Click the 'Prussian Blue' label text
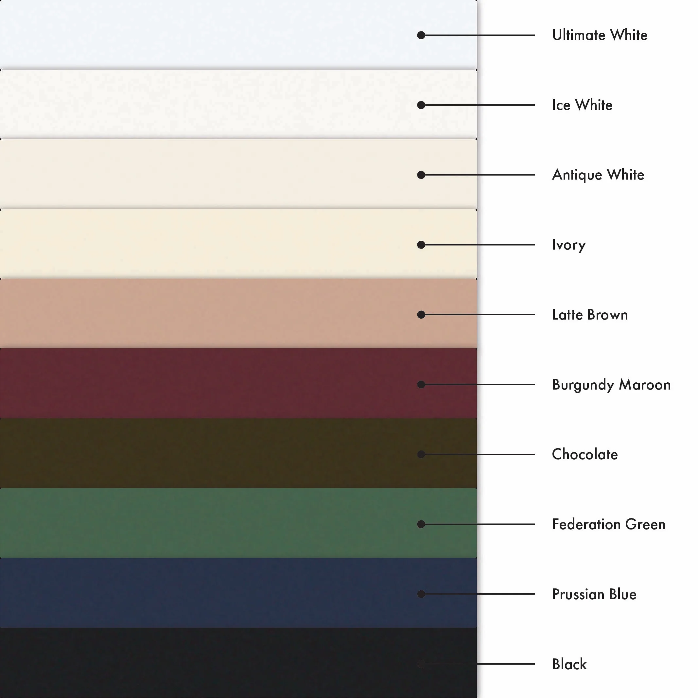Viewport: 698px width, 698px height. click(x=594, y=594)
